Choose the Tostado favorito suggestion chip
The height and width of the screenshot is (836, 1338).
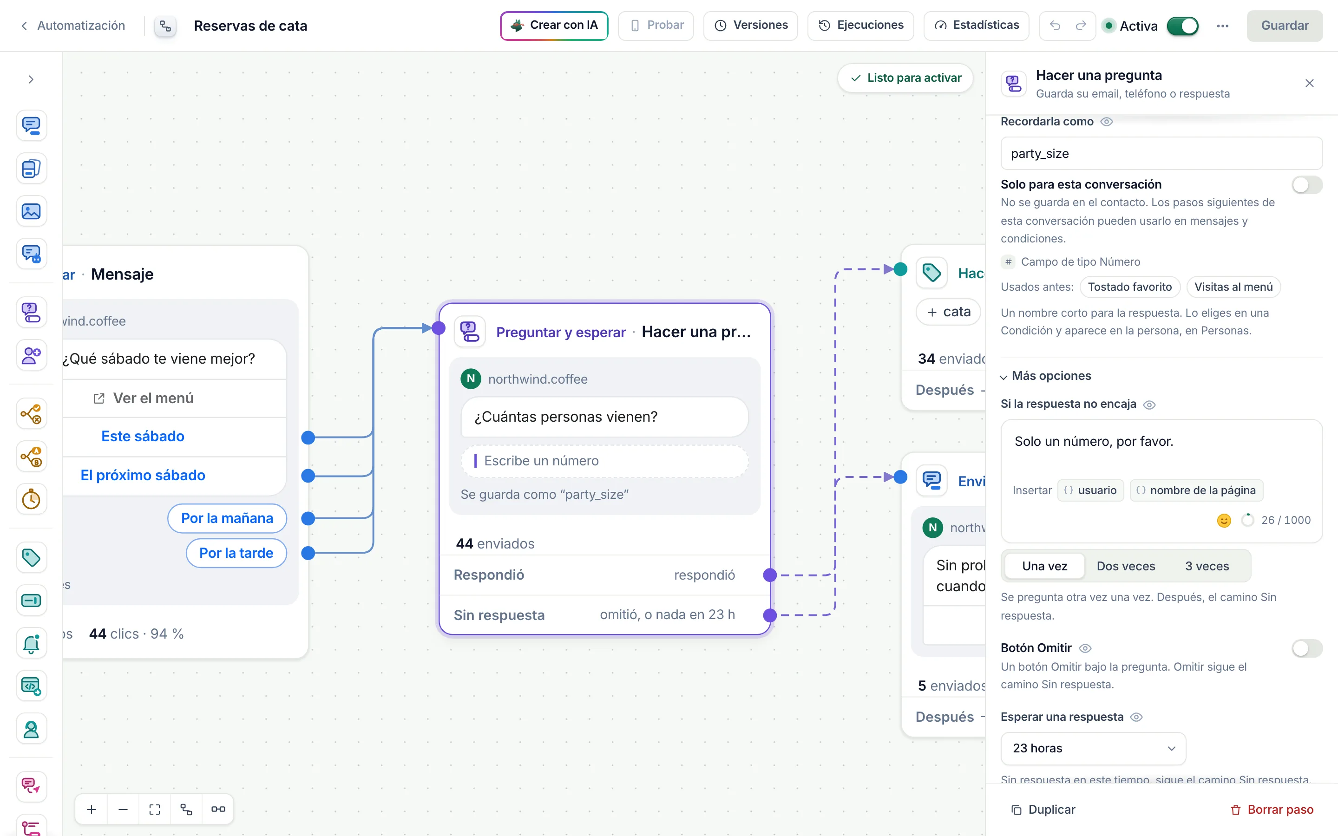(x=1129, y=287)
